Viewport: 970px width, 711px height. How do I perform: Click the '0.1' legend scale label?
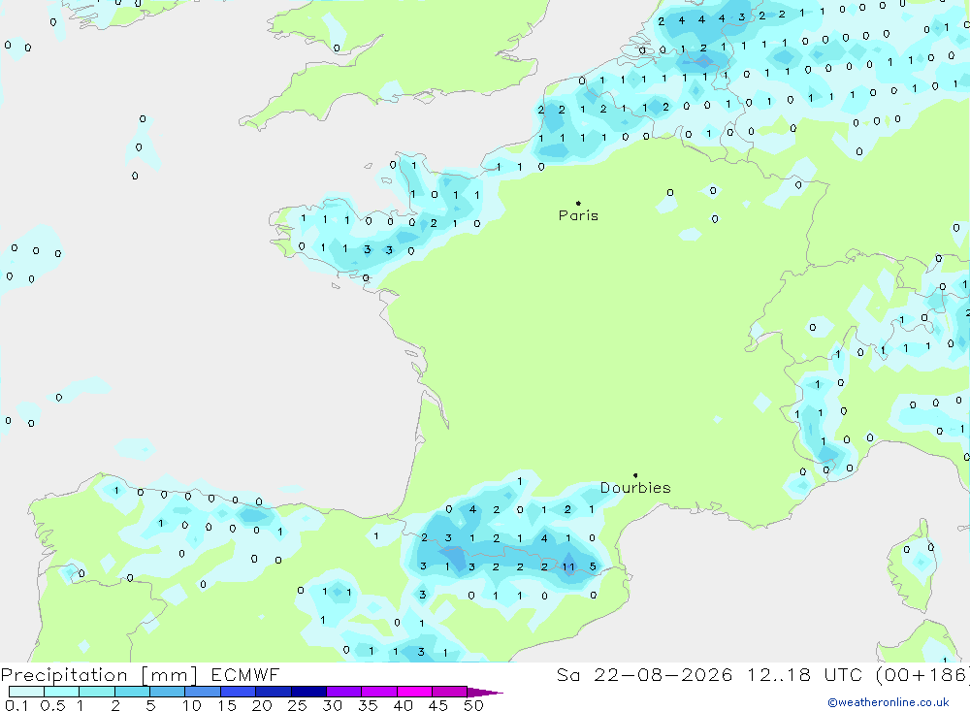[16, 705]
